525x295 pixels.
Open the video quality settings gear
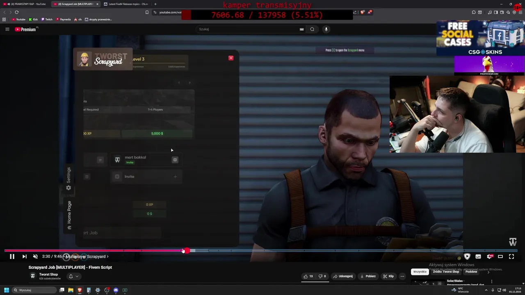point(489,256)
